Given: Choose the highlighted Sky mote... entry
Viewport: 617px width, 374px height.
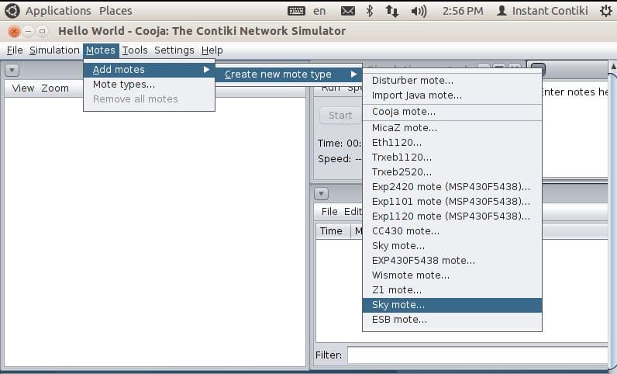Looking at the screenshot, I should coord(452,305).
